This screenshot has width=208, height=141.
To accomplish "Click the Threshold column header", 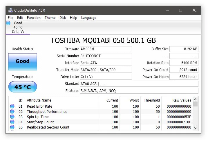I will click(x=151, y=100).
